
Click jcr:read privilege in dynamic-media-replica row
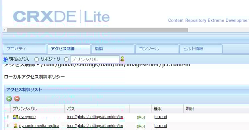pyautogui.click(x=160, y=126)
